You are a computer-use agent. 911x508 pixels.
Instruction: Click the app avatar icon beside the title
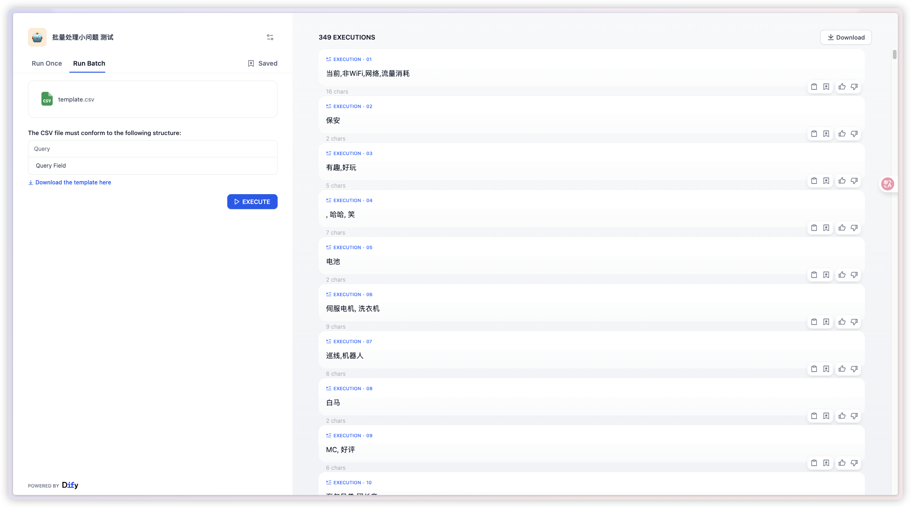pos(37,37)
